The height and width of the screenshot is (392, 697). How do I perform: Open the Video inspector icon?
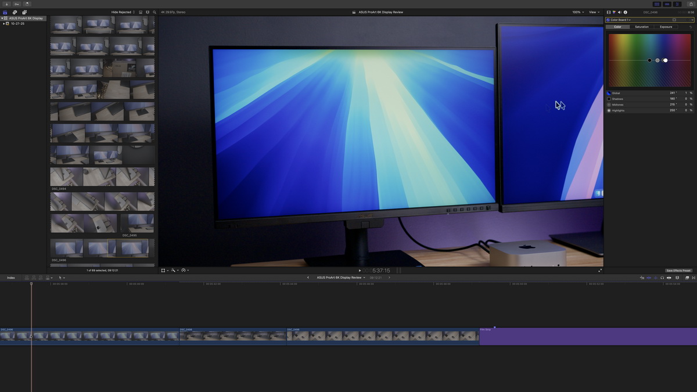click(x=608, y=12)
